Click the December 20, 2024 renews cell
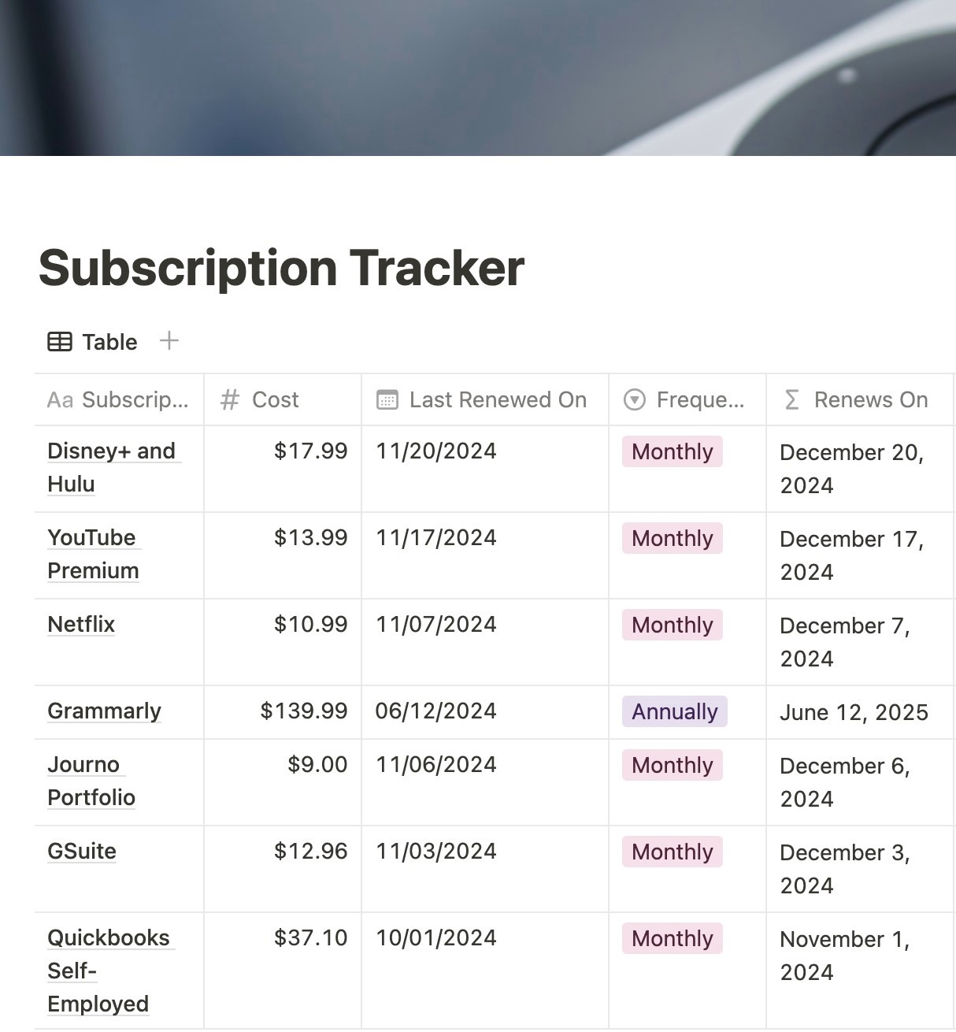The height and width of the screenshot is (1032, 956). click(861, 470)
